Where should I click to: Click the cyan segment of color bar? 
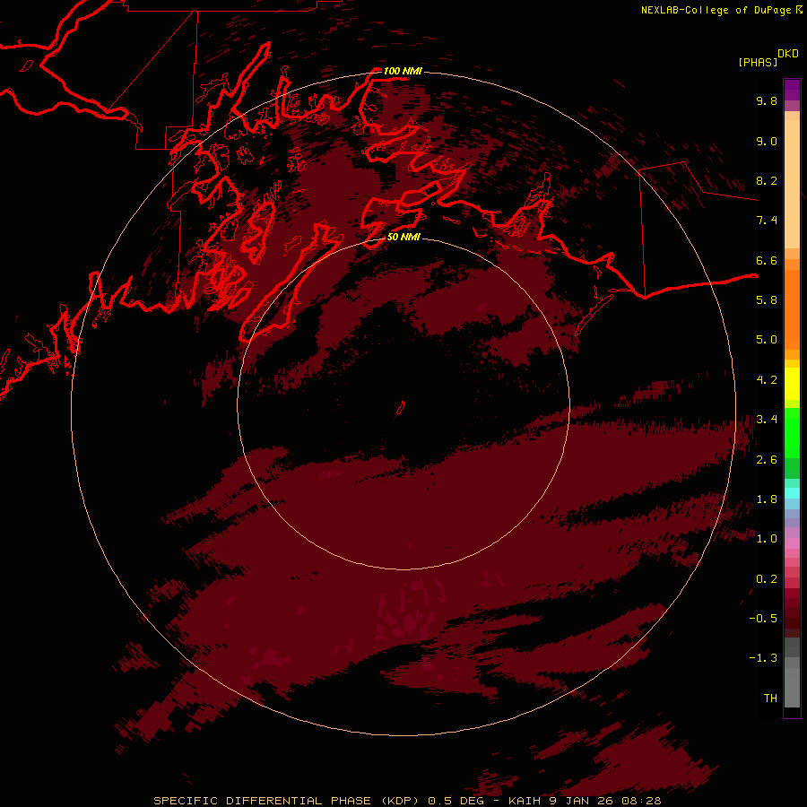coord(792,493)
